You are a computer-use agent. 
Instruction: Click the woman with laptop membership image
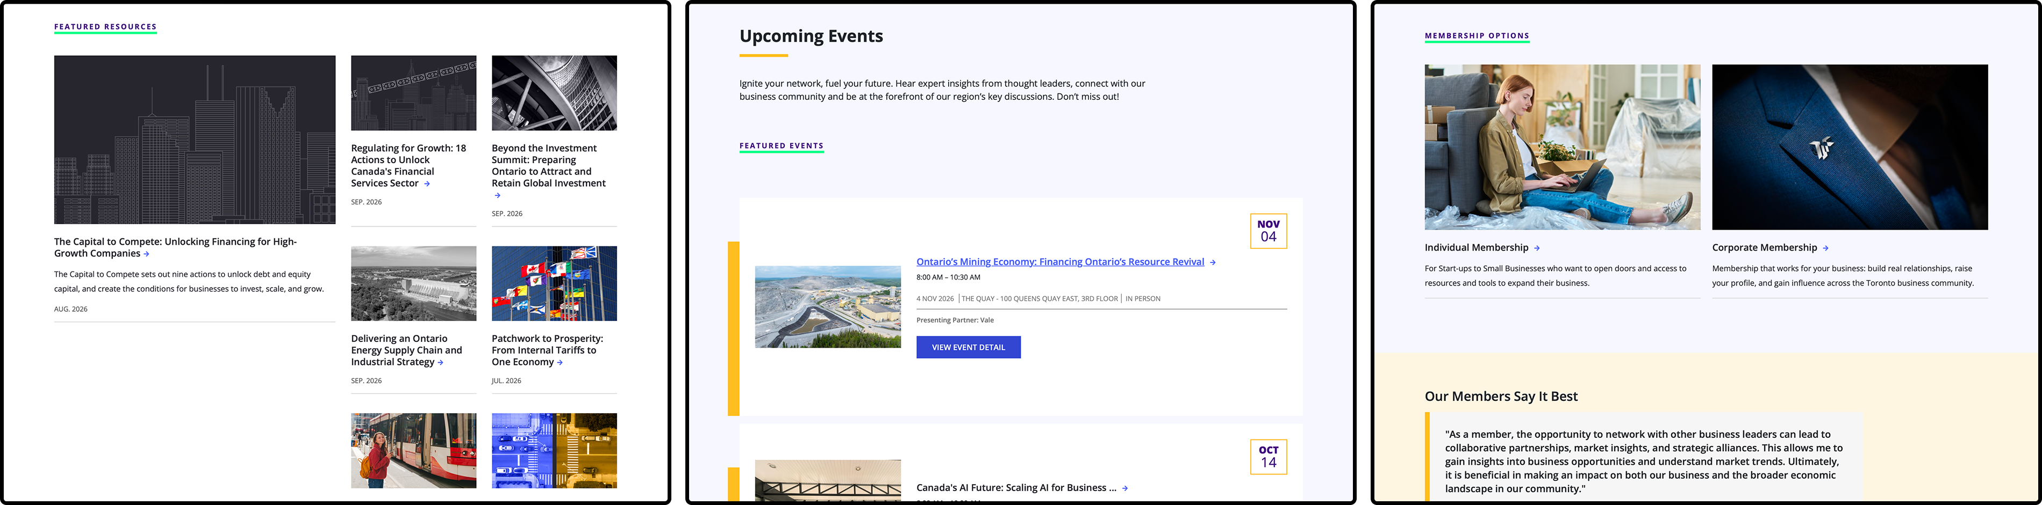pyautogui.click(x=1563, y=147)
